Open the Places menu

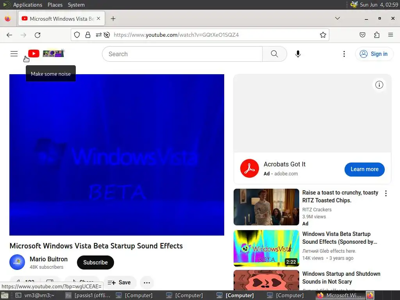55,5
